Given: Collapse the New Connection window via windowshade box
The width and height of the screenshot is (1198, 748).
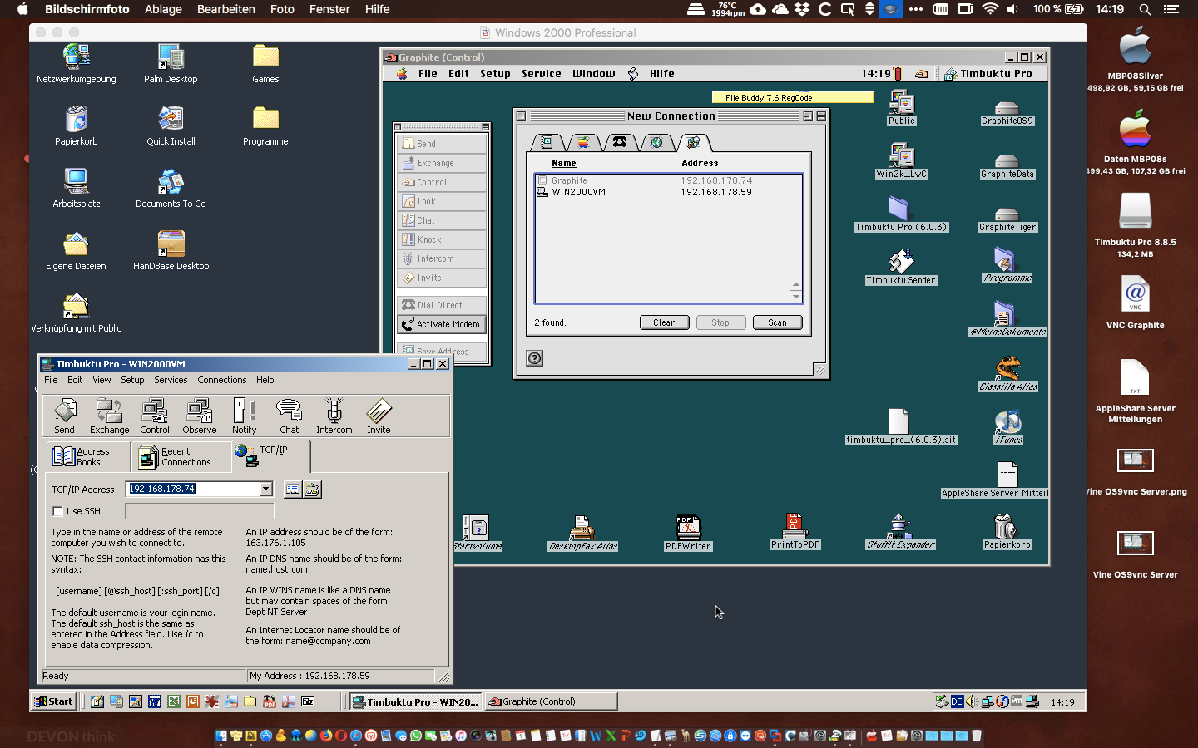Looking at the screenshot, I should pyautogui.click(x=820, y=116).
